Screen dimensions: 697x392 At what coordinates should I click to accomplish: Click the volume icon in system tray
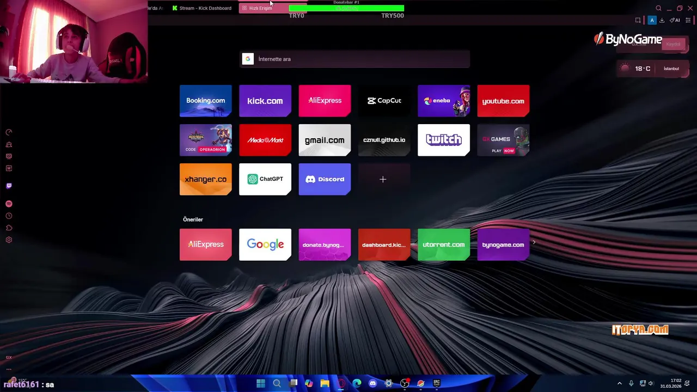click(x=651, y=383)
